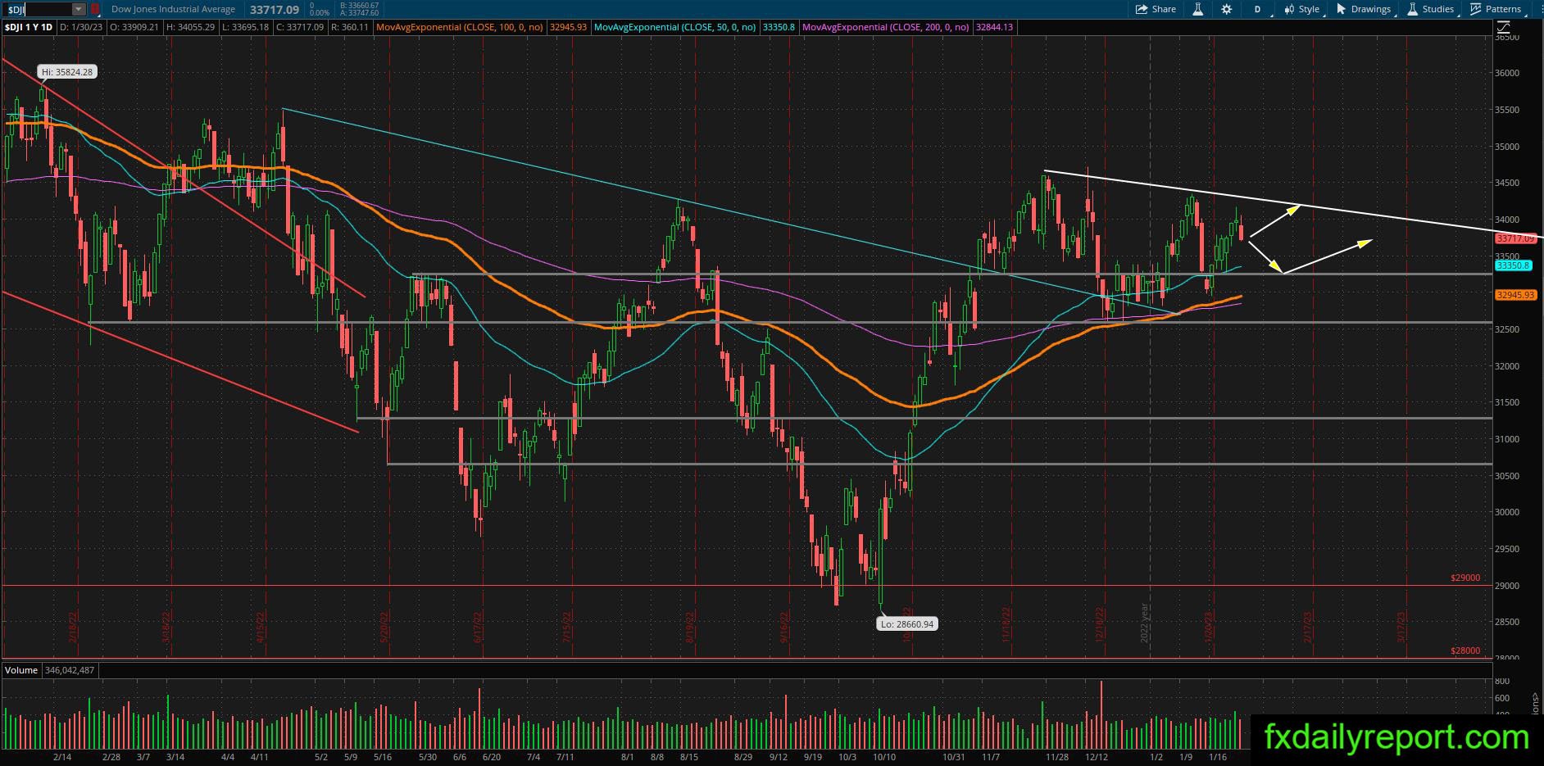Click the 800 volume axis label
The height and width of the screenshot is (766, 1544).
point(1501,681)
